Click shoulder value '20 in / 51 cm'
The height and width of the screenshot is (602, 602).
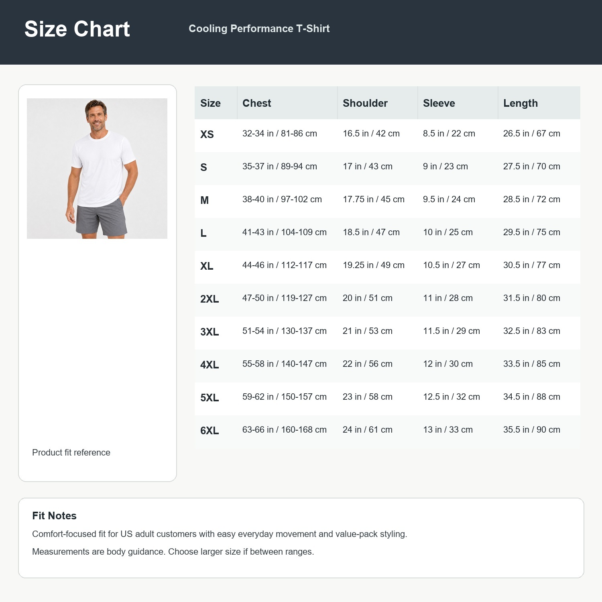pyautogui.click(x=368, y=298)
